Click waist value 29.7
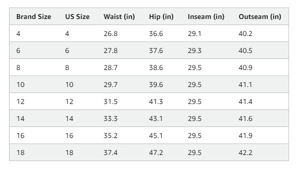The image size is (299, 180). coord(111,84)
